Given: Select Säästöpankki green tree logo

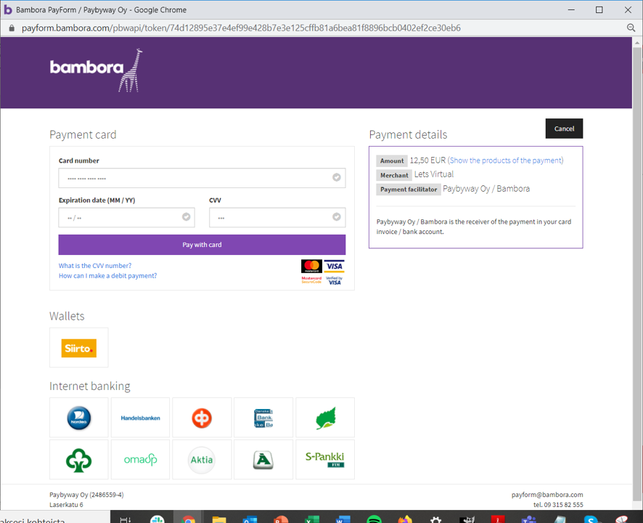Looking at the screenshot, I should (78, 460).
